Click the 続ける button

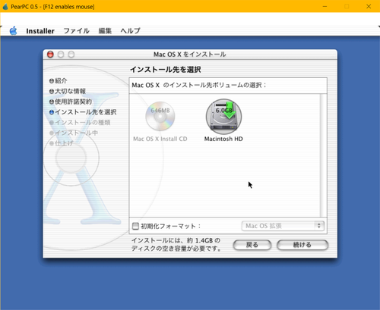(x=302, y=245)
